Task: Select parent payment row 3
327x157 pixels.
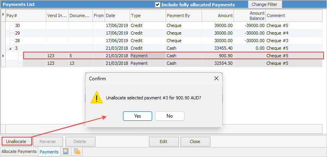Action: [x=164, y=48]
